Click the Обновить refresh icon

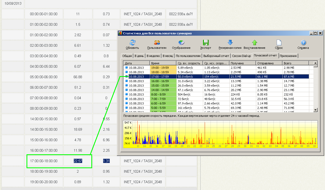pyautogui.click(x=132, y=43)
